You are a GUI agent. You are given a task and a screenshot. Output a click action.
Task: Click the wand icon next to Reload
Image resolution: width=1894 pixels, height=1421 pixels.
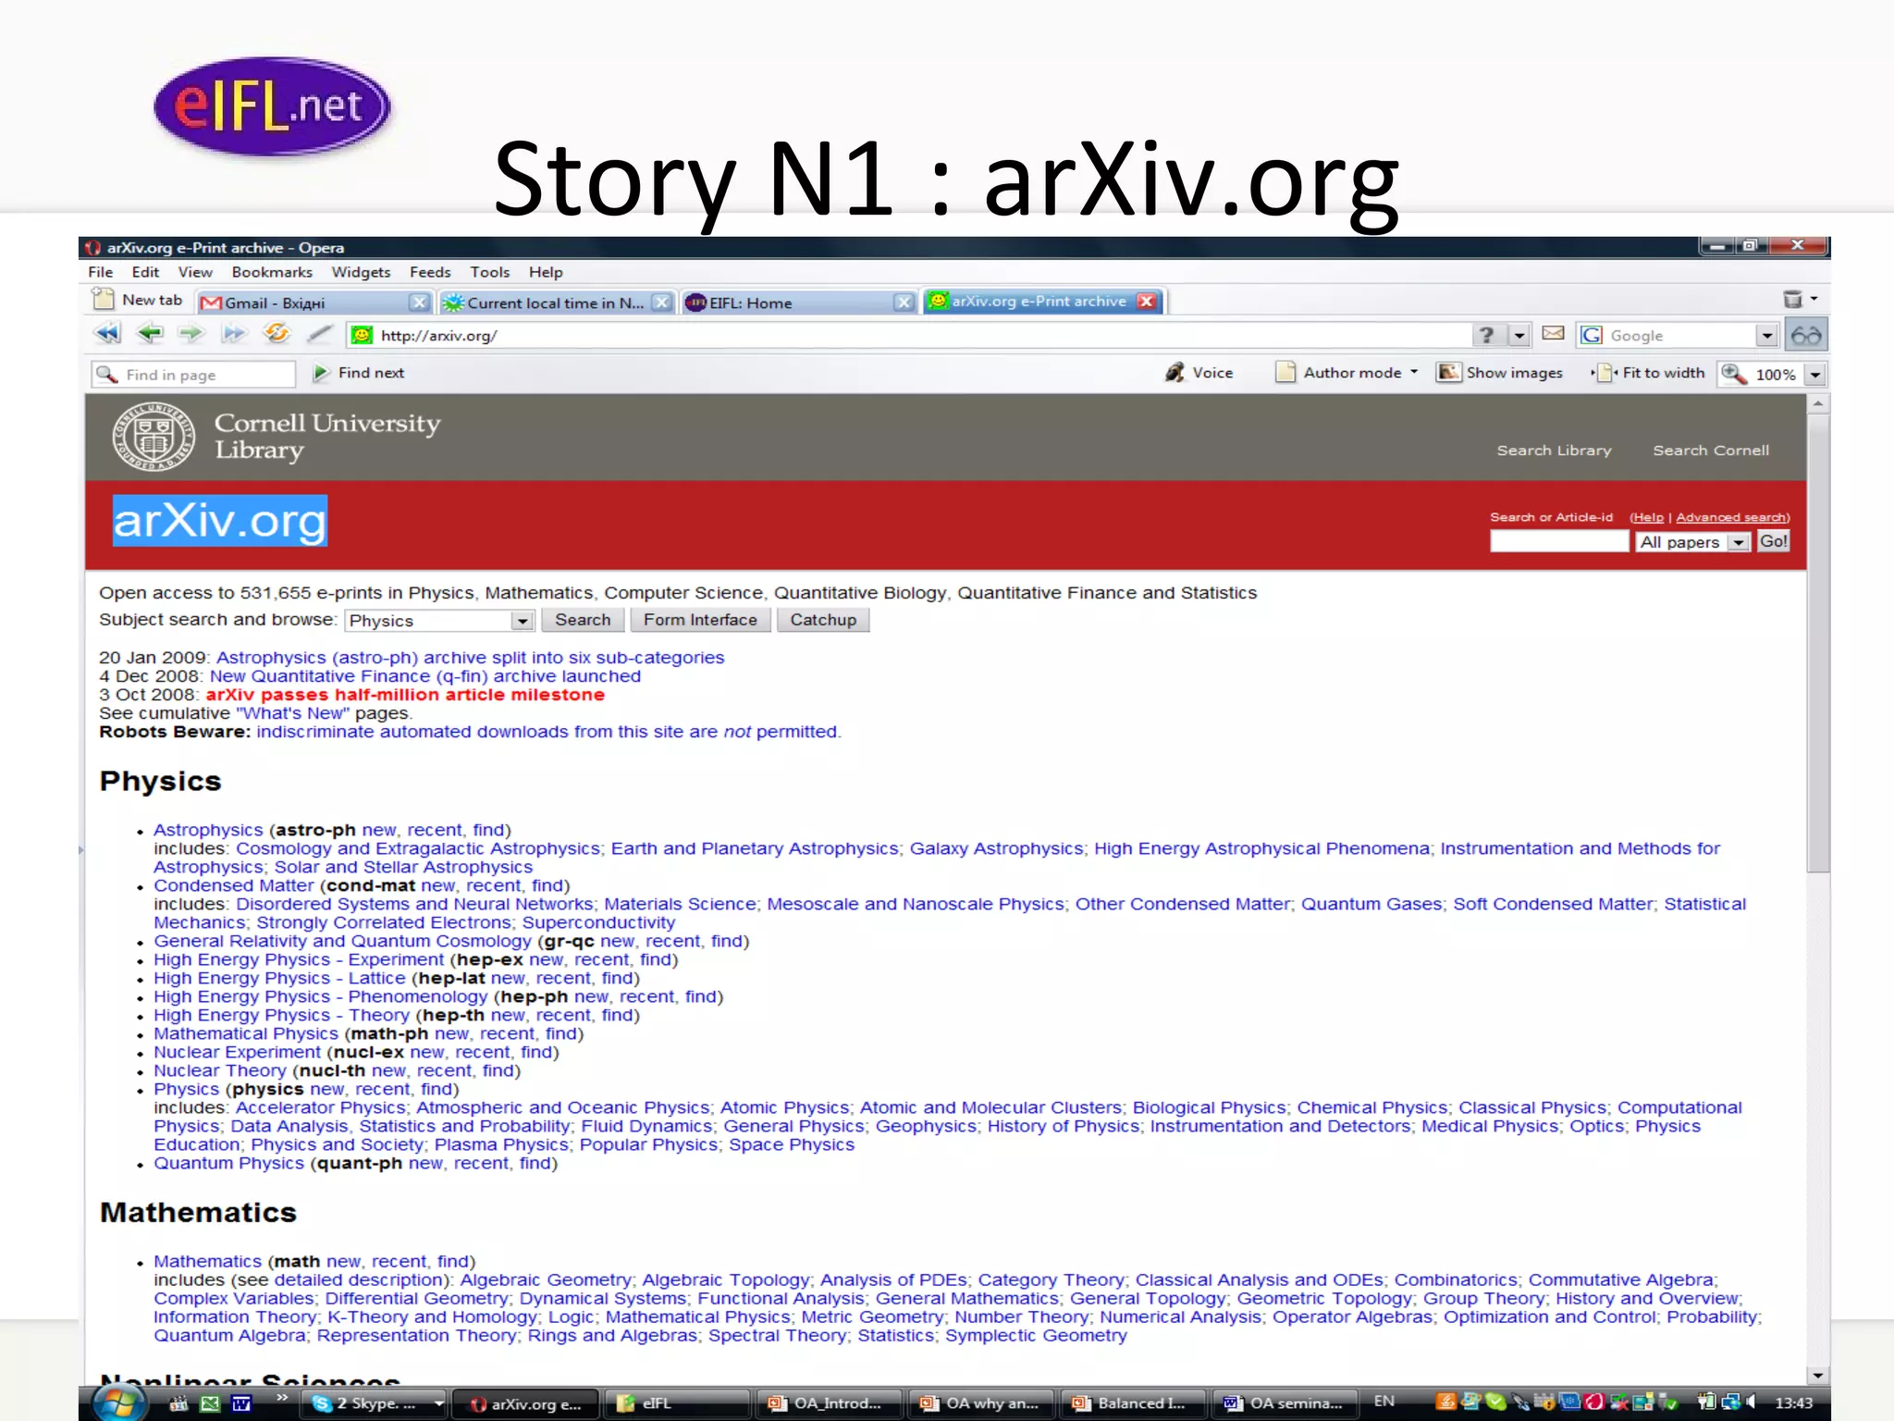(319, 334)
